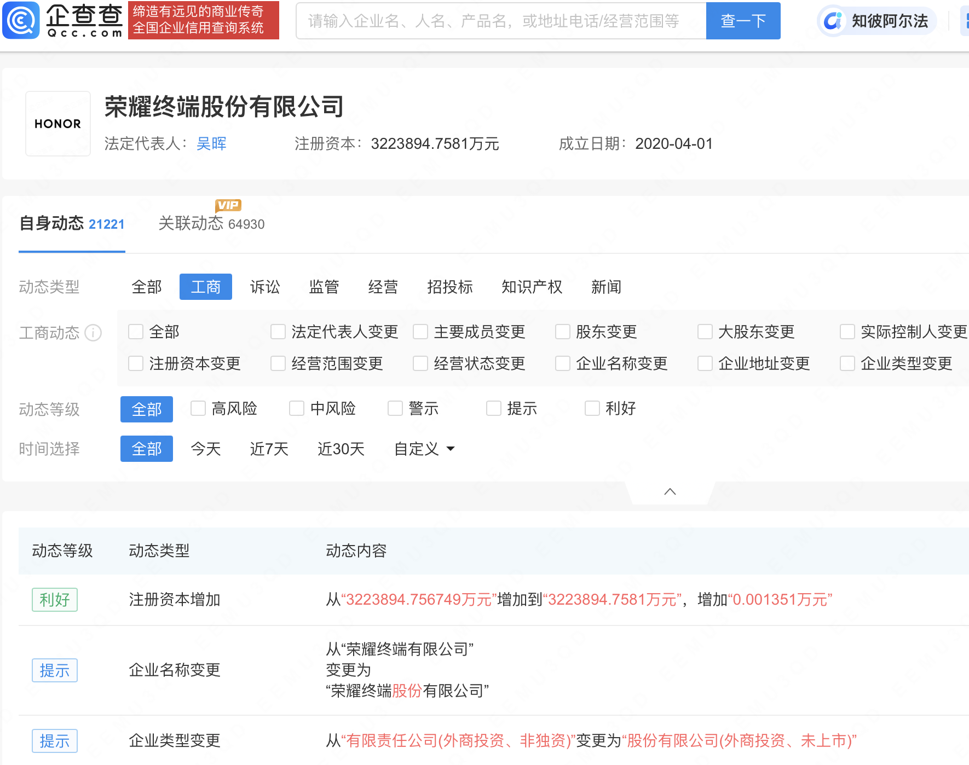Click the registered capital value 3223894.7581万元
The image size is (969, 765).
(435, 144)
